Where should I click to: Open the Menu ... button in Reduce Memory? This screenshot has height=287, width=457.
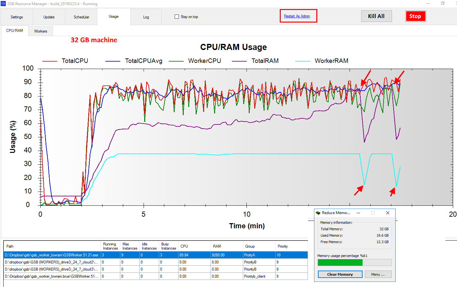pyautogui.click(x=378, y=274)
